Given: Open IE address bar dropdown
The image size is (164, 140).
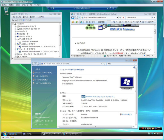Looking at the screenshot, I should coord(117,17).
